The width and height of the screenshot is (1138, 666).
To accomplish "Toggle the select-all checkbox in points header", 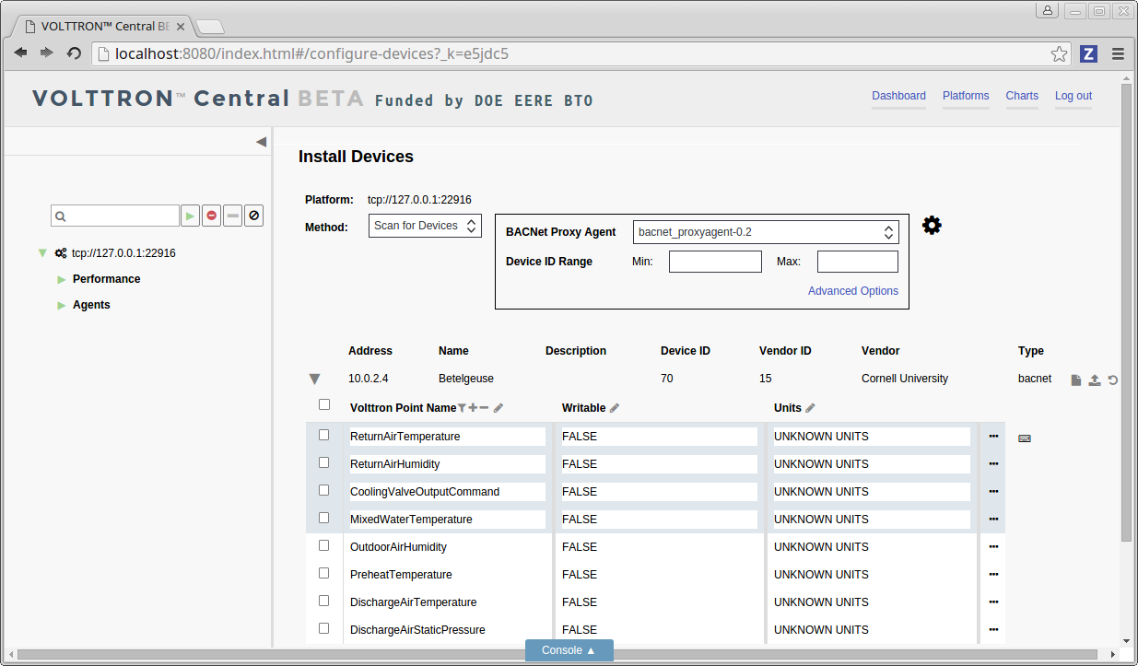I will coord(323,404).
